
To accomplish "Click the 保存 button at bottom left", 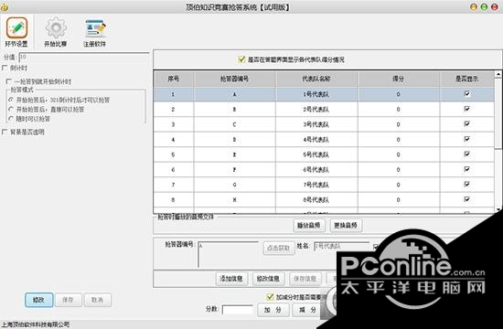I will coord(68,300).
